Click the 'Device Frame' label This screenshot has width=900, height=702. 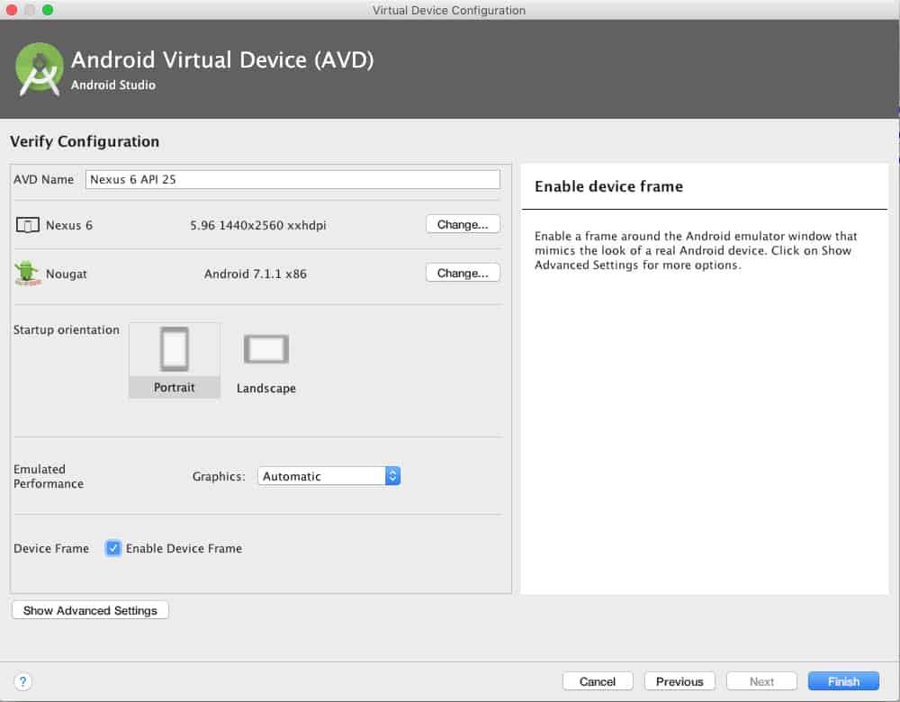51,548
